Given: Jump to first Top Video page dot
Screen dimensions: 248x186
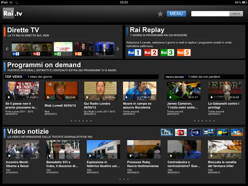Looking at the screenshot, I should click(x=71, y=121).
